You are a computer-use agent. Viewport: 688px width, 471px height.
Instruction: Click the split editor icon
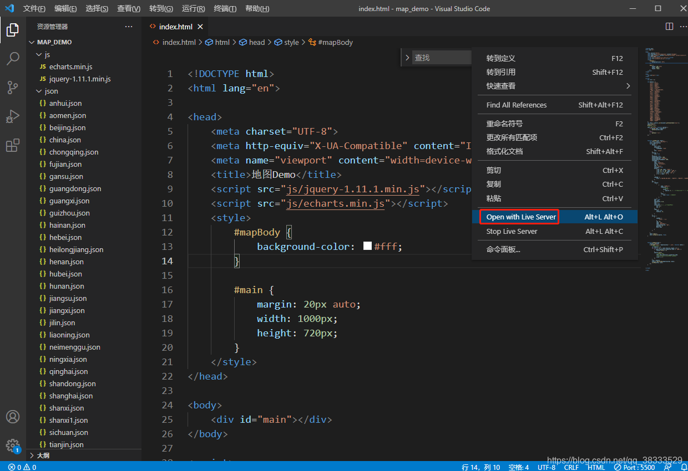point(669,27)
